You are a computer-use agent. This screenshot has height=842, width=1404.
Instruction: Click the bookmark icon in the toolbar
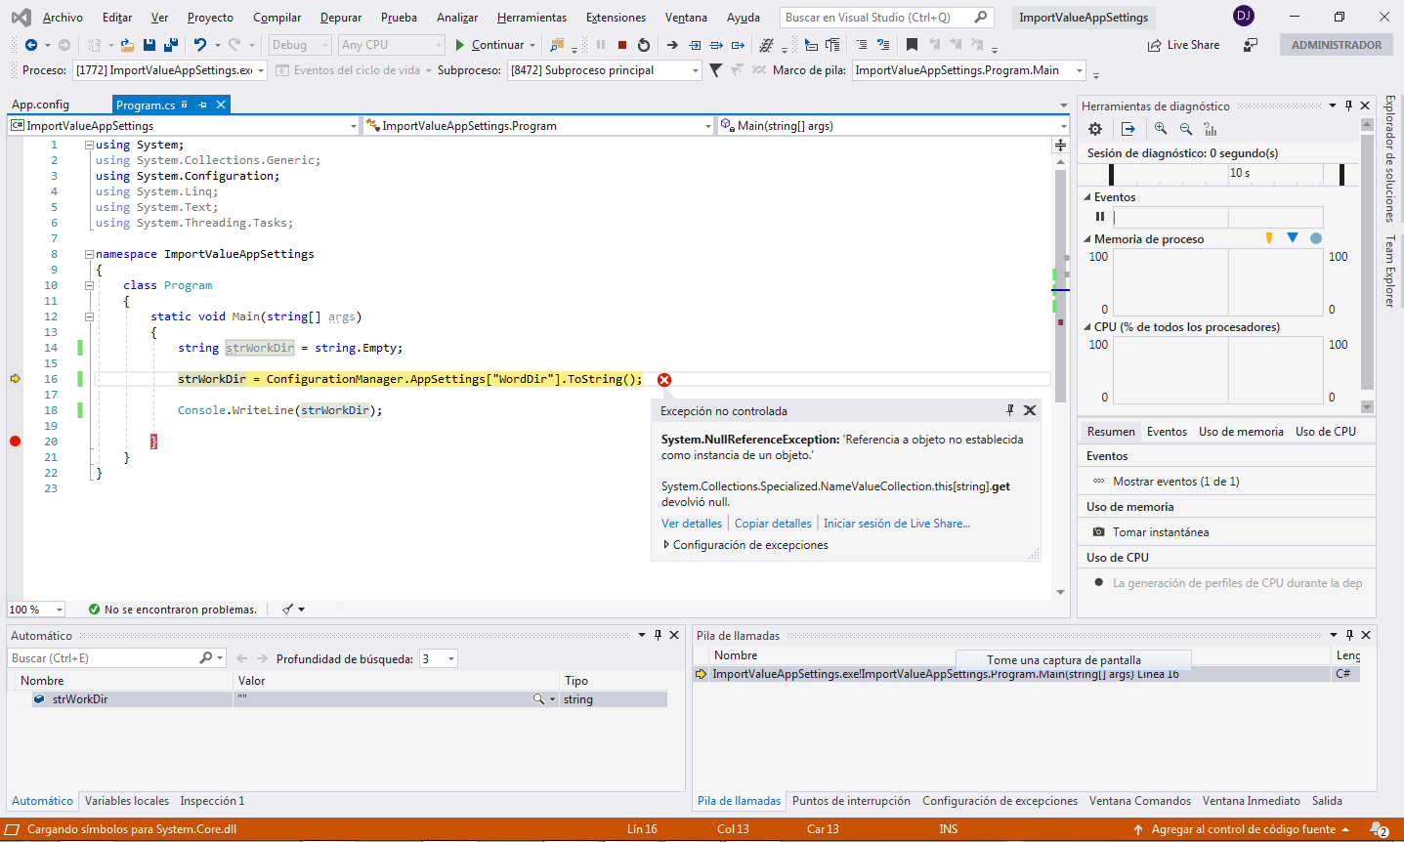point(912,45)
